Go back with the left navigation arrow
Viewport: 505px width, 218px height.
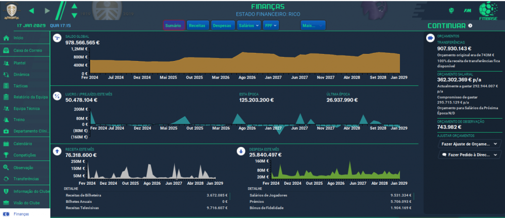click(31, 11)
